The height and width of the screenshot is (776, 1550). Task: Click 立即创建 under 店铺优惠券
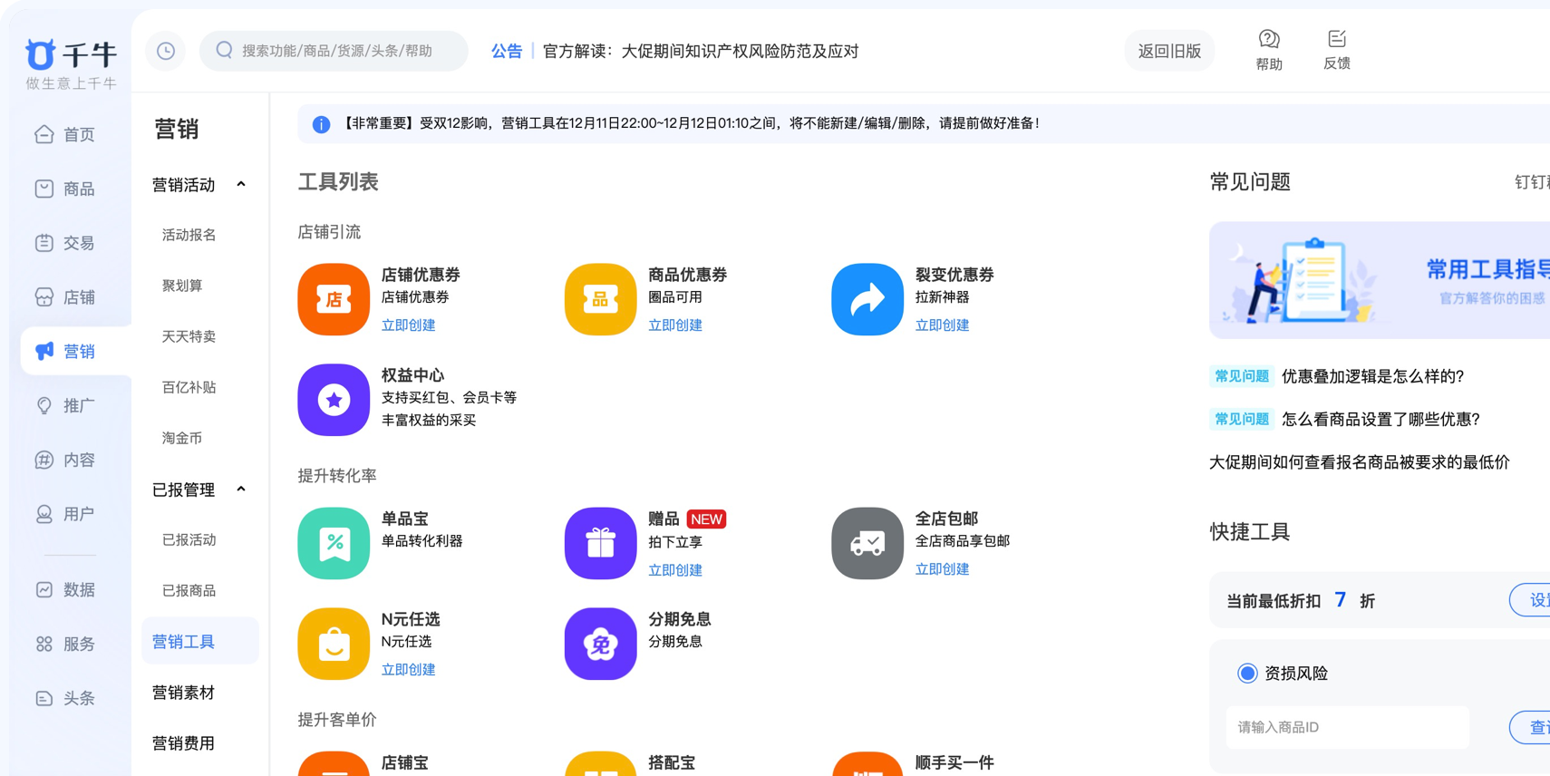pos(408,325)
